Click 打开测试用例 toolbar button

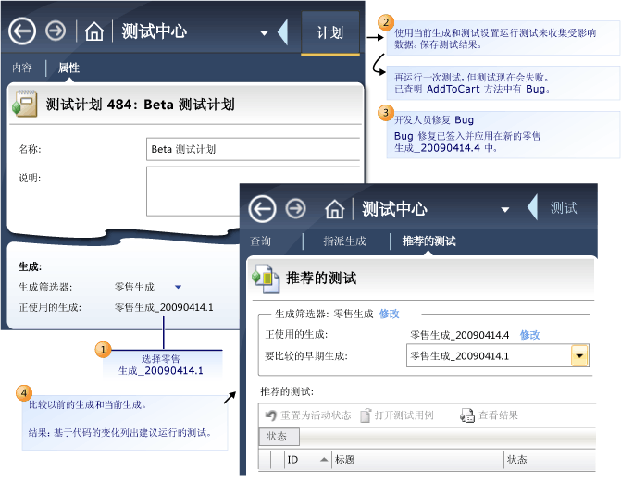click(x=397, y=415)
